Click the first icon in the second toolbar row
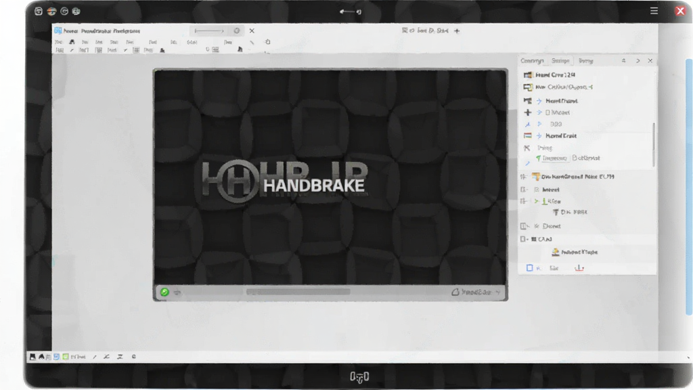Screen dimensions: 693x390 point(60,50)
